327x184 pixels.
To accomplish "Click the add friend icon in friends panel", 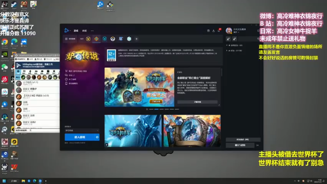I will [x=228, y=39].
